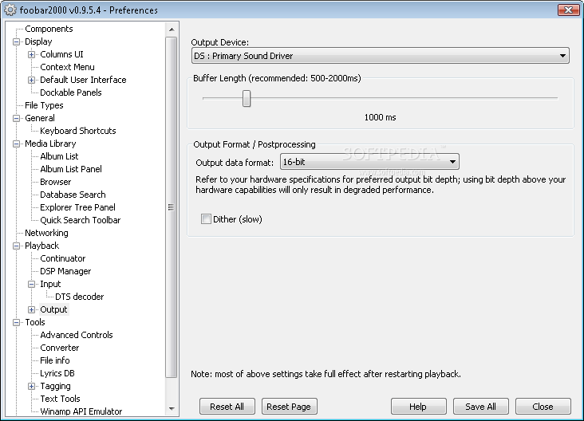Select DTS decoder tree item
Screen dimensions: 584x421
[79, 297]
